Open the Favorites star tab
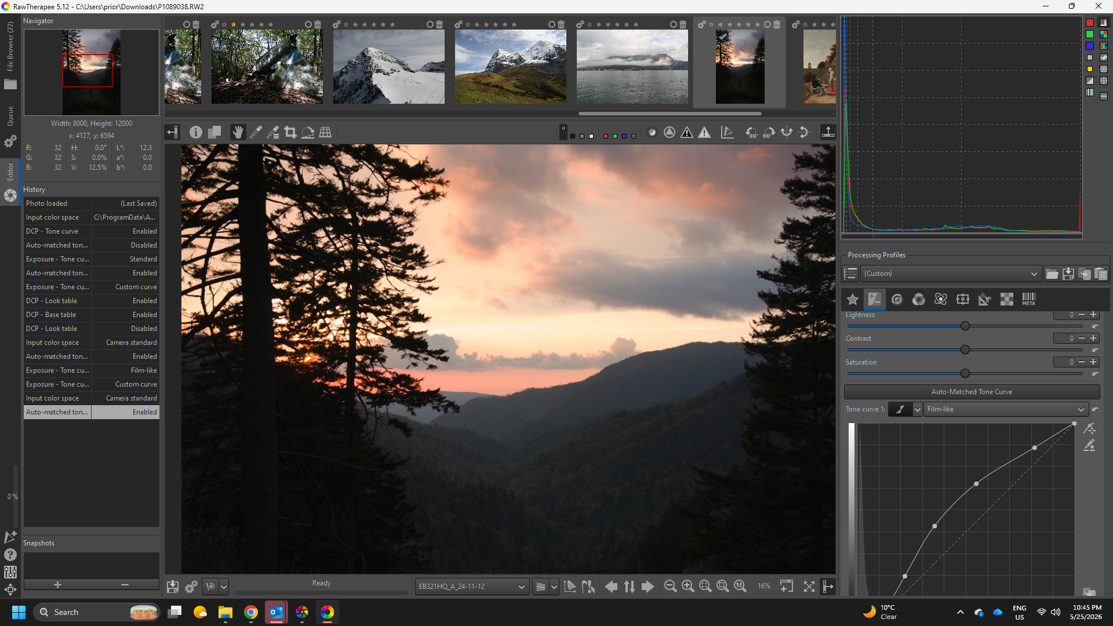Image resolution: width=1113 pixels, height=626 pixels. point(853,299)
